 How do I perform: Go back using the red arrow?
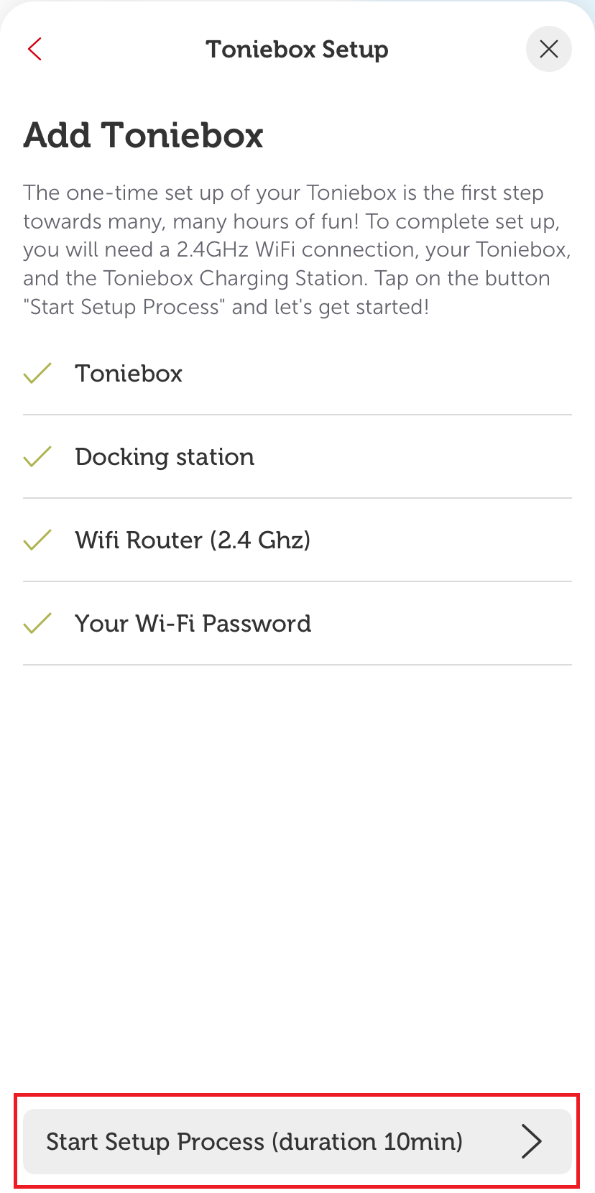34,49
